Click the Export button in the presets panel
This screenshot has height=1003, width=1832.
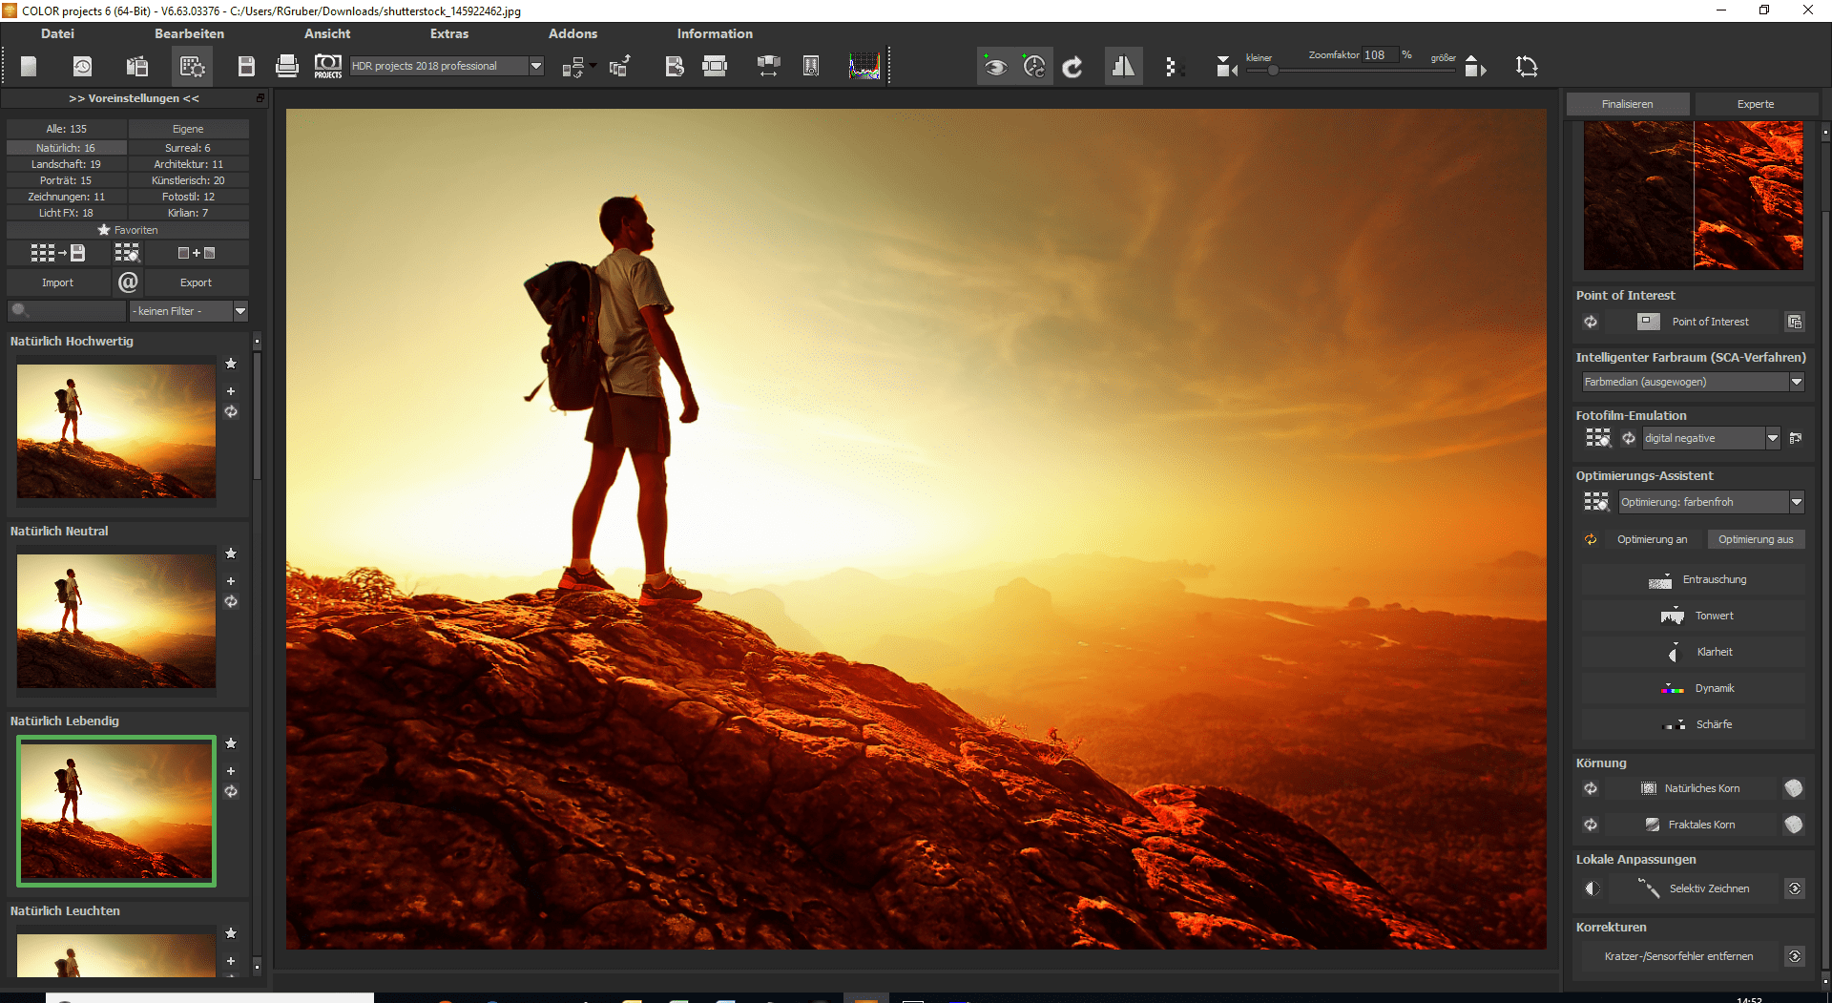197,282
